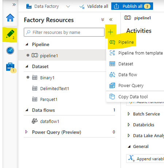
Task: Open the Monitor gauge icon
Action: point(10,50)
